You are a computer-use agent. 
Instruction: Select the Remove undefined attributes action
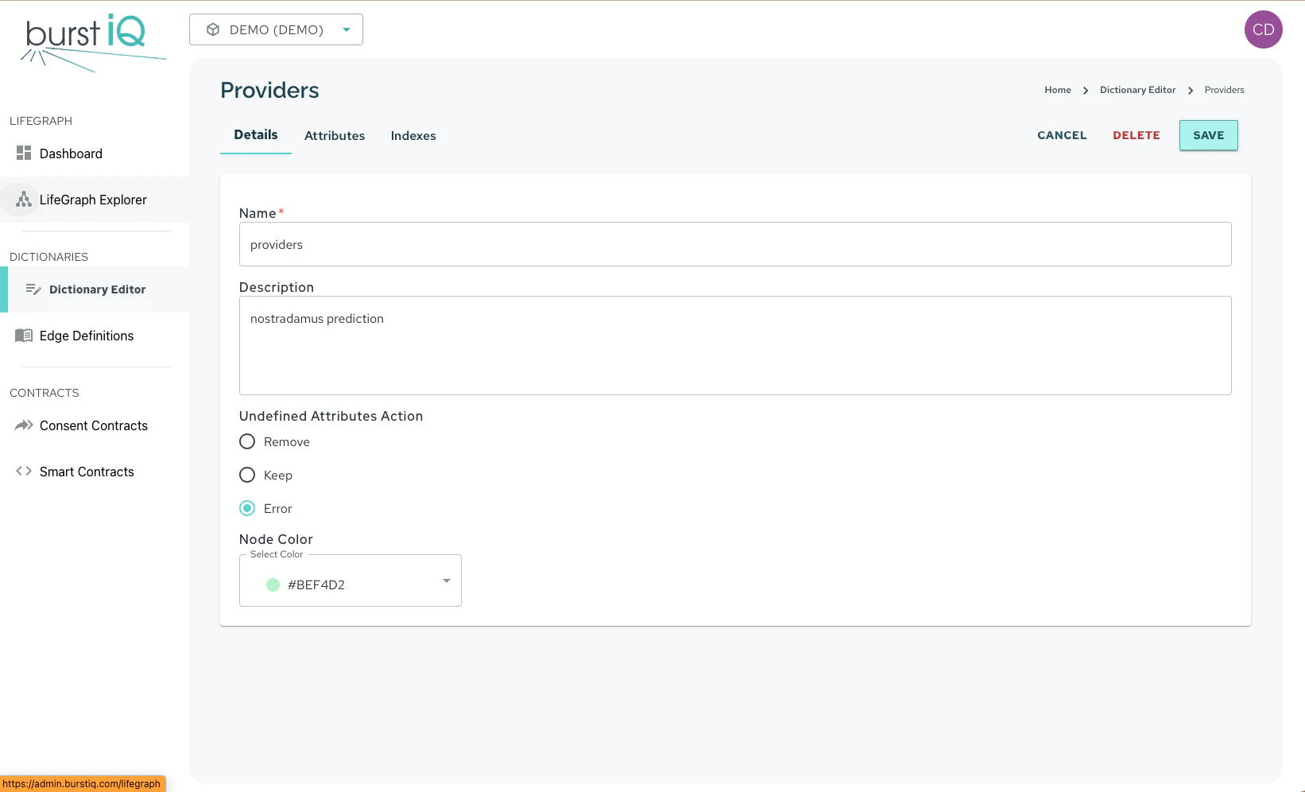click(x=246, y=441)
